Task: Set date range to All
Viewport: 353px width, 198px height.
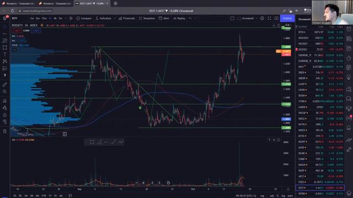Action: pos(61,196)
